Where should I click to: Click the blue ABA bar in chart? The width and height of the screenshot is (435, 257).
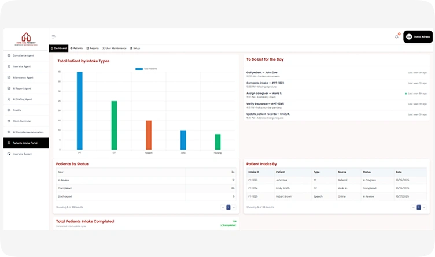tap(183, 140)
